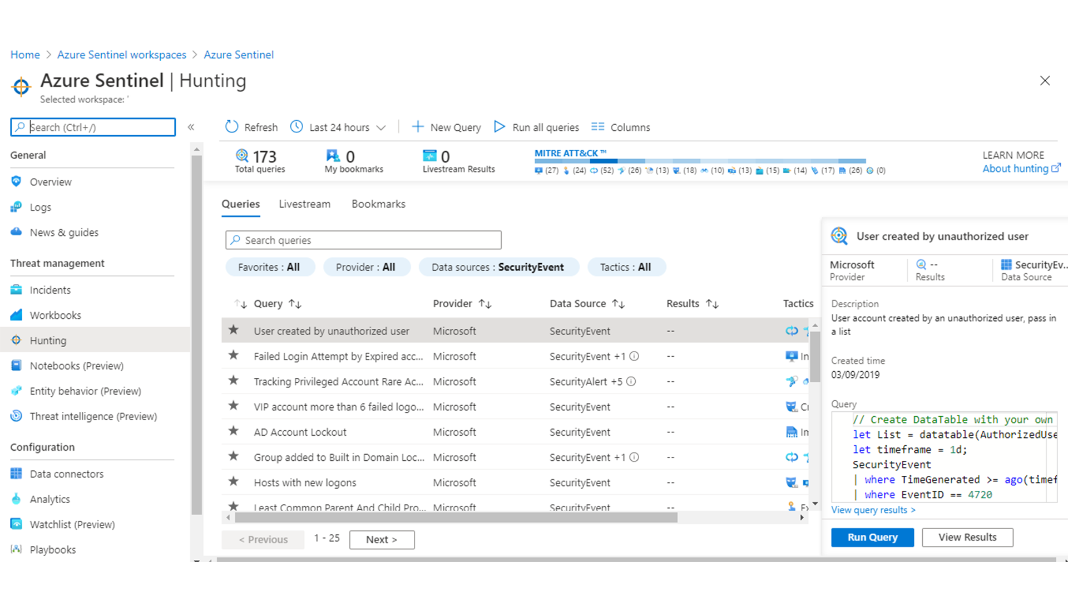This screenshot has height=601, width=1068.
Task: Open the Tactics : All filter
Action: 626,267
